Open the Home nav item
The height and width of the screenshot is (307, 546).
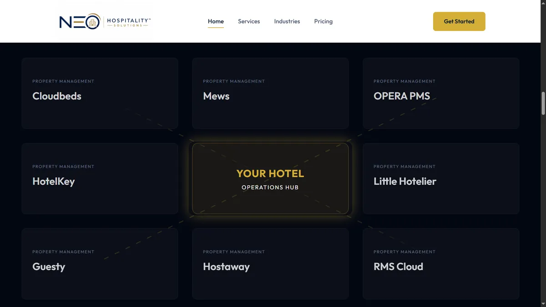coord(216,21)
